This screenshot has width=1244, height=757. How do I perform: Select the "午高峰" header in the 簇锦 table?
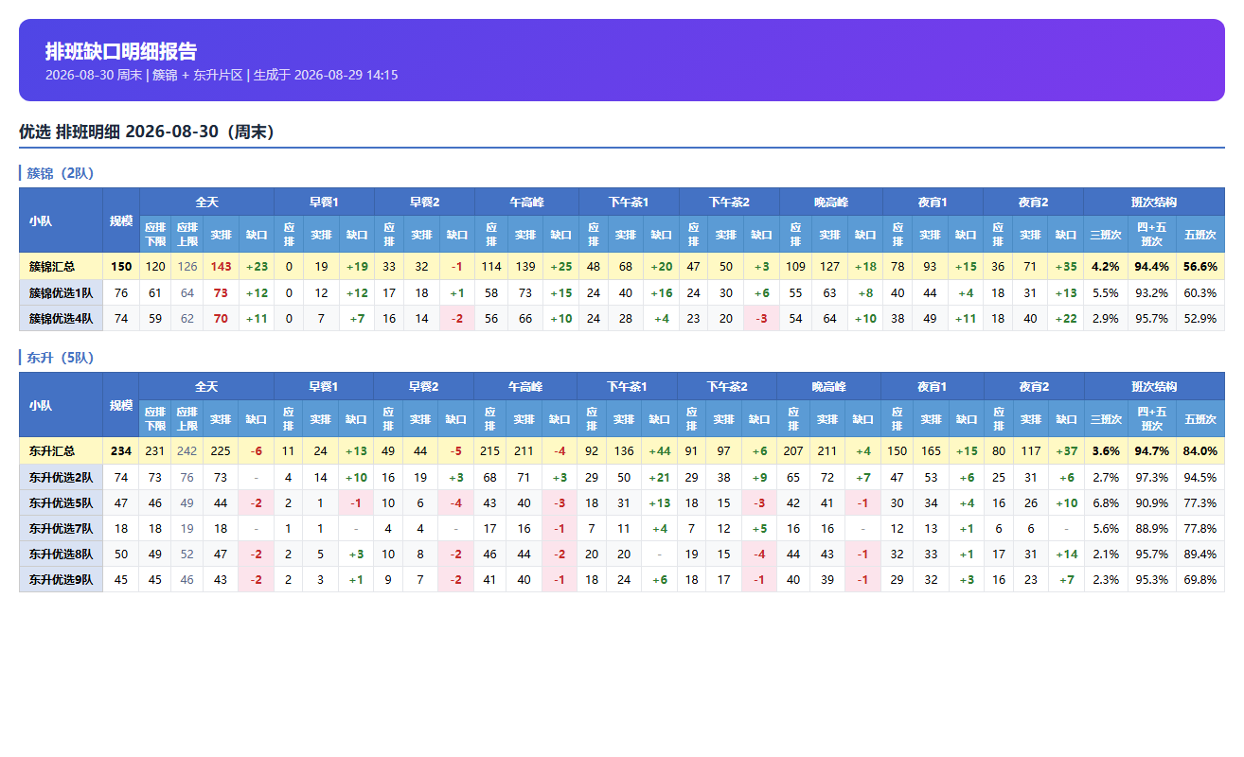pyautogui.click(x=526, y=202)
